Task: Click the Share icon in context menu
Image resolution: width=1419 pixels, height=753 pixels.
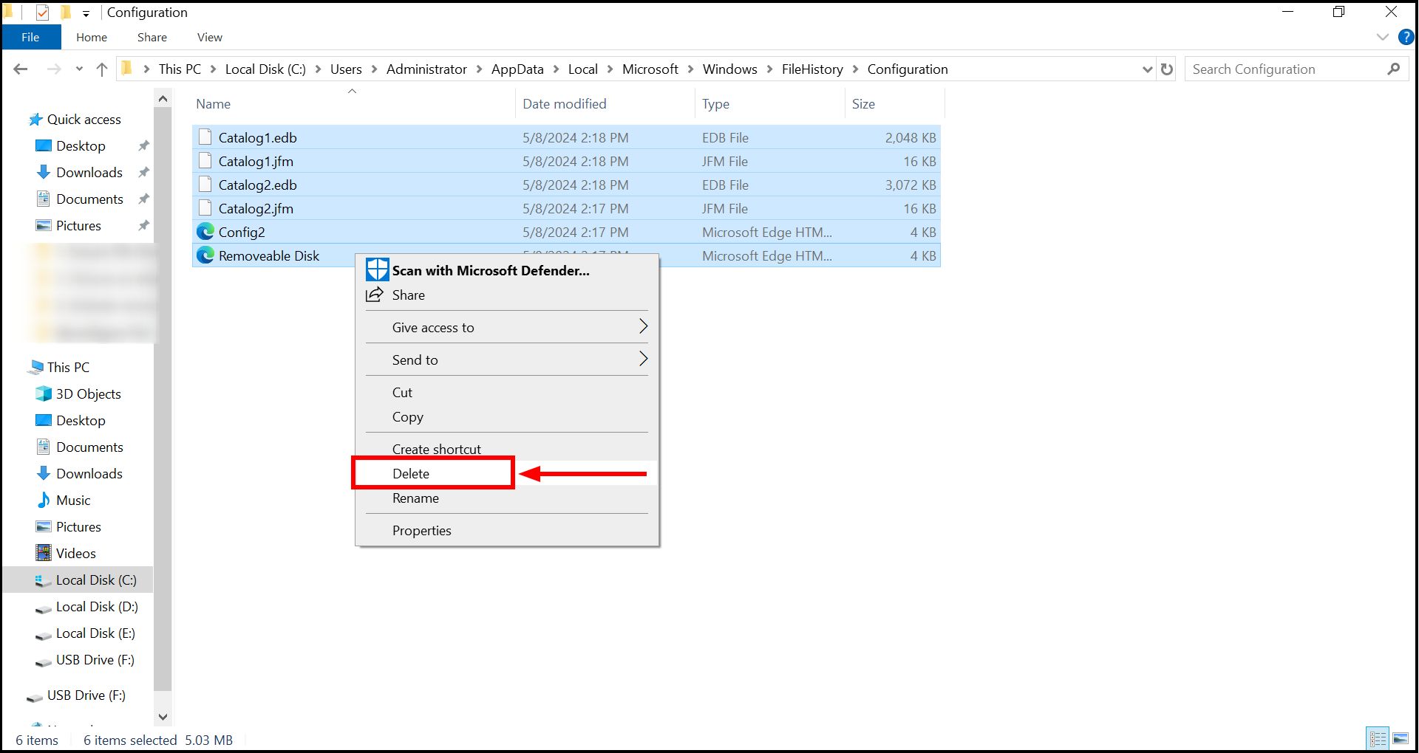Action: click(x=375, y=295)
